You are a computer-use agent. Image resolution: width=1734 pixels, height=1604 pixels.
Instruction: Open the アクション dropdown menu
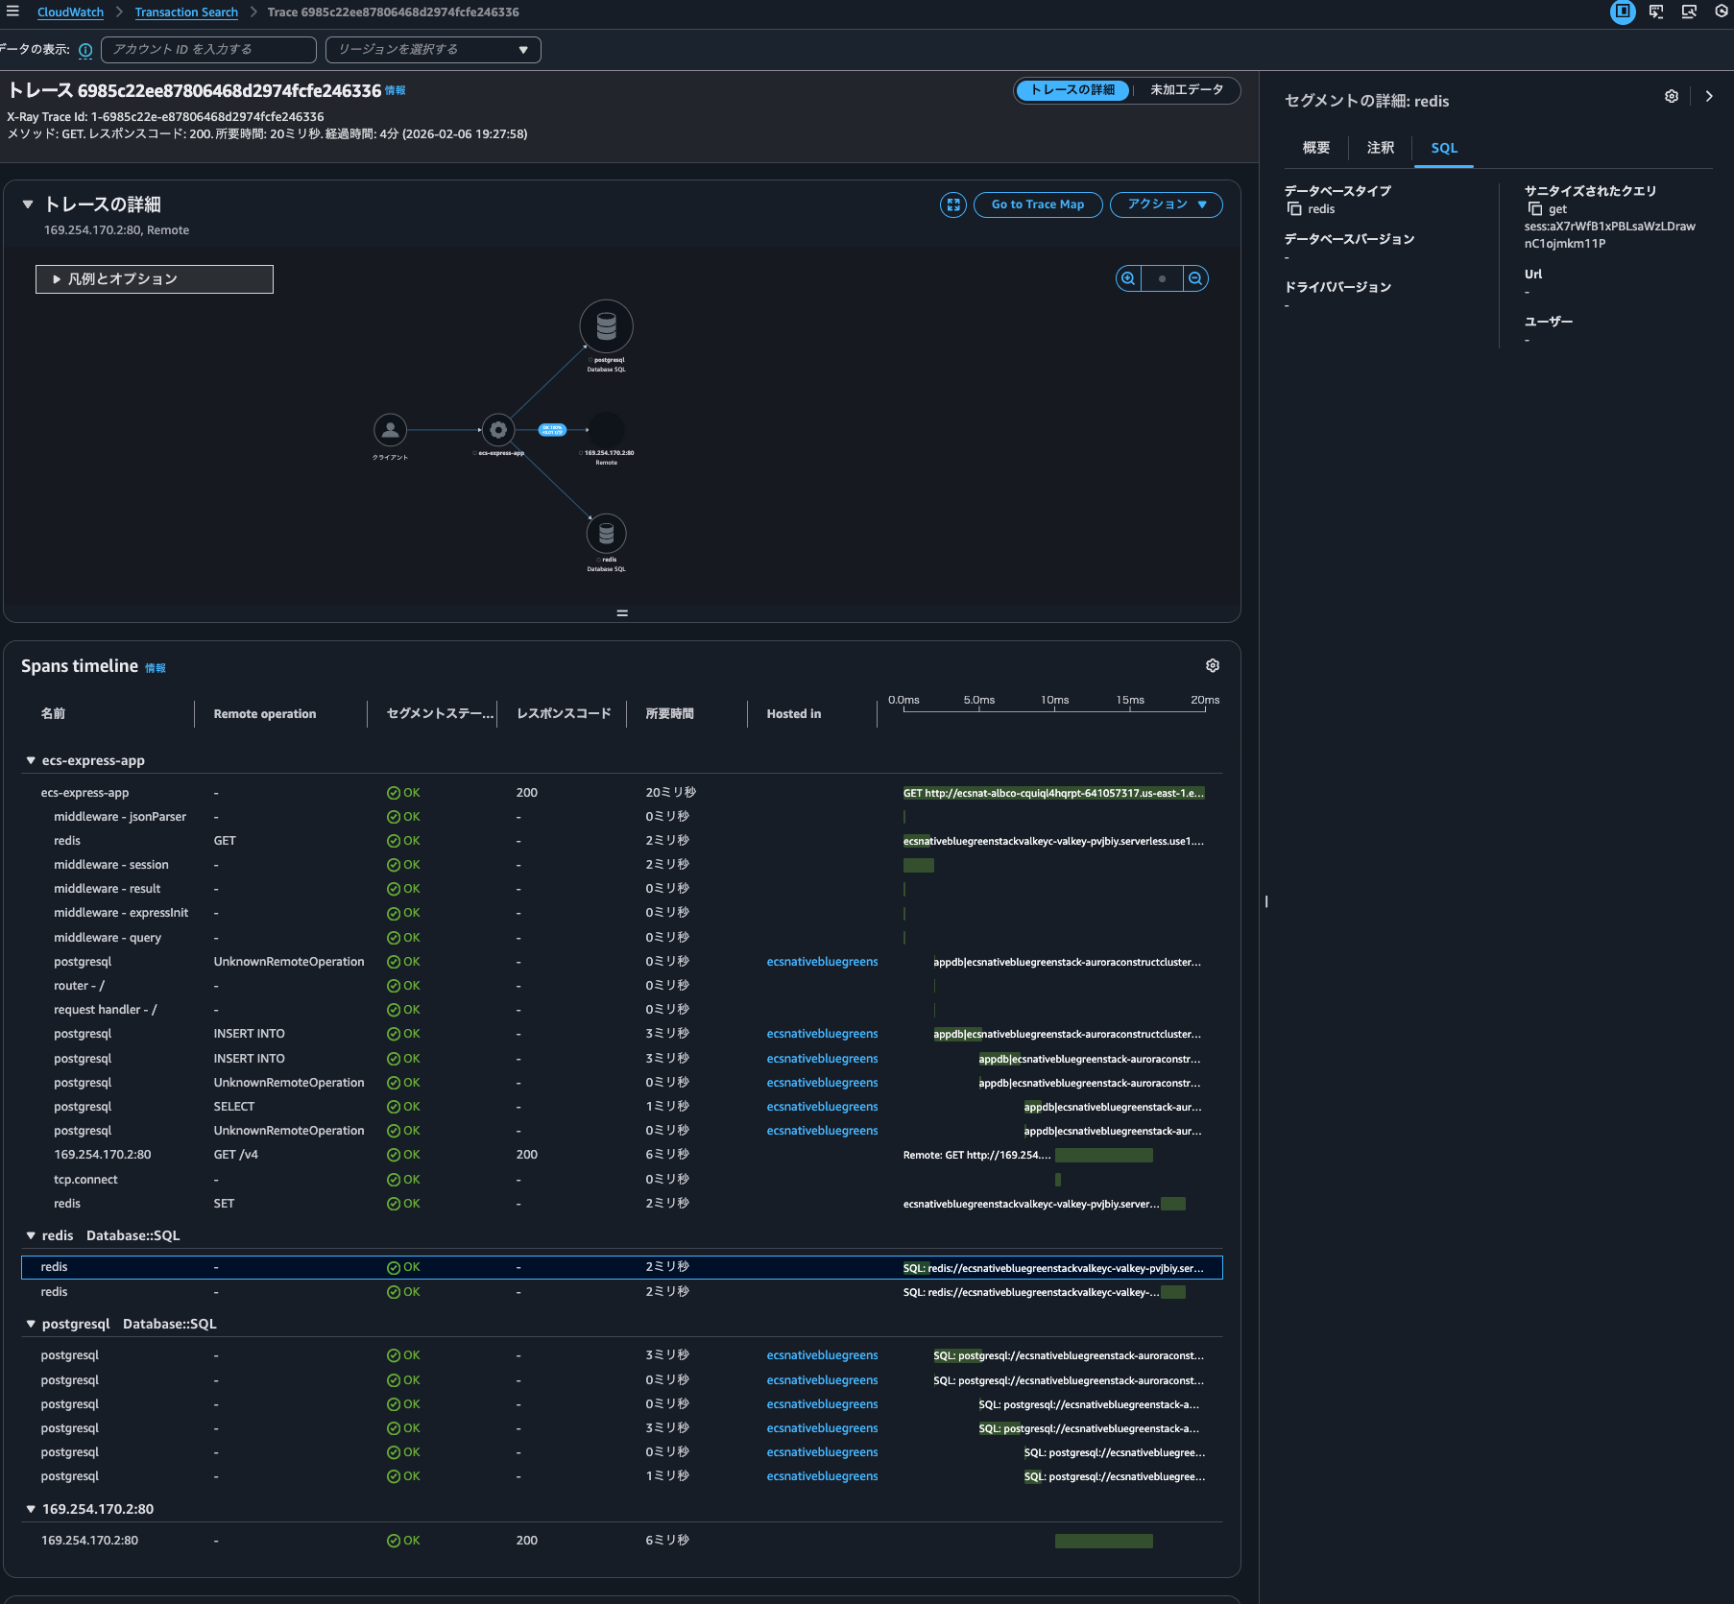(x=1166, y=204)
